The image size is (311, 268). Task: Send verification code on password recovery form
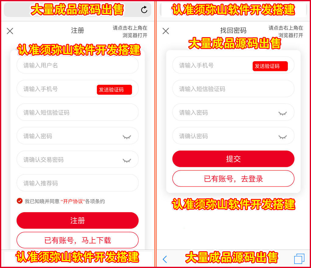point(270,66)
